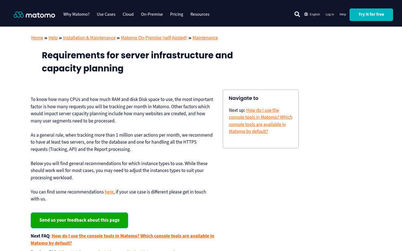Screen dimensions: 402x251
Task: Open the Next FAQ console tools link
Action: pyautogui.click(x=122, y=240)
